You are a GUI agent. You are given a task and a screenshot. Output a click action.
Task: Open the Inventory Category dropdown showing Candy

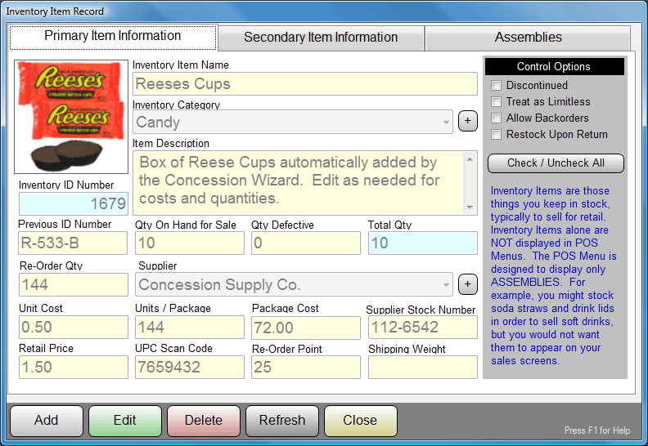click(293, 122)
